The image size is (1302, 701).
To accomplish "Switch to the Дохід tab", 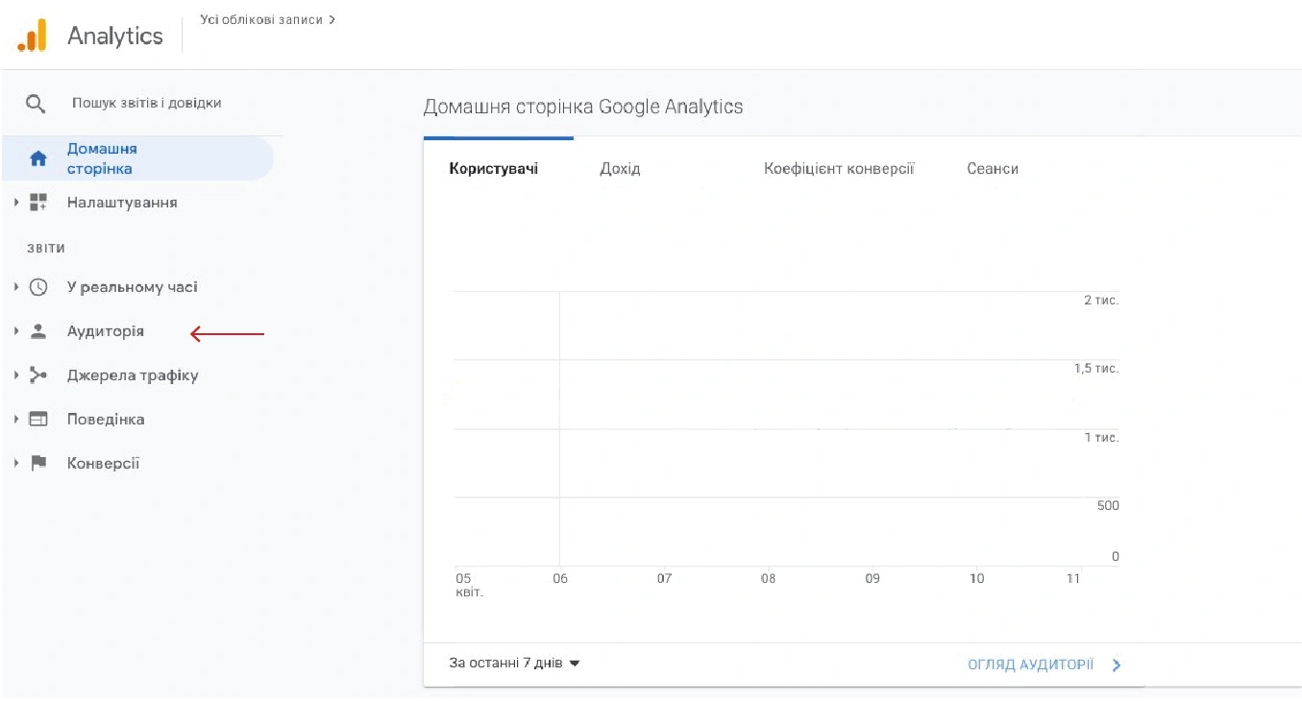I will (620, 169).
